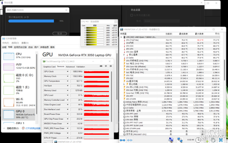This screenshot has width=228, height=143.
Task: Open remote computers network icon in HWiNFO
Action: click(180, 140)
